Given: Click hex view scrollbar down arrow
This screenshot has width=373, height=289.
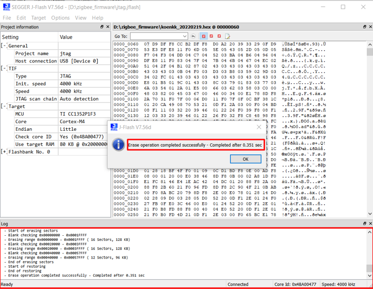Looking at the screenshot, I should 370,214.
